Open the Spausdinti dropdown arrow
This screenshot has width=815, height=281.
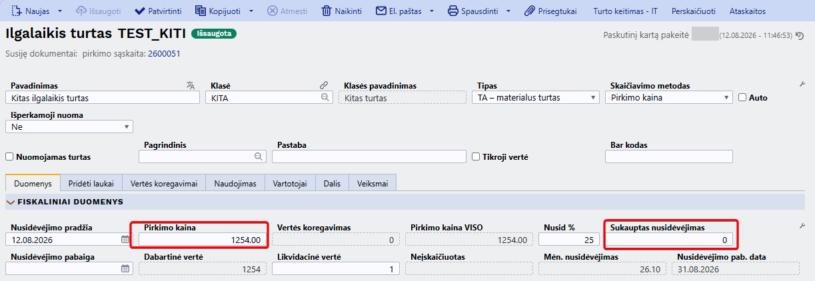pos(508,11)
